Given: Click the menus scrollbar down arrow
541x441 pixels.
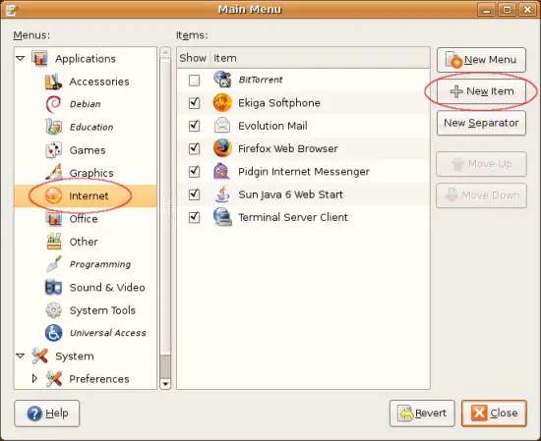Looking at the screenshot, I should [x=165, y=383].
